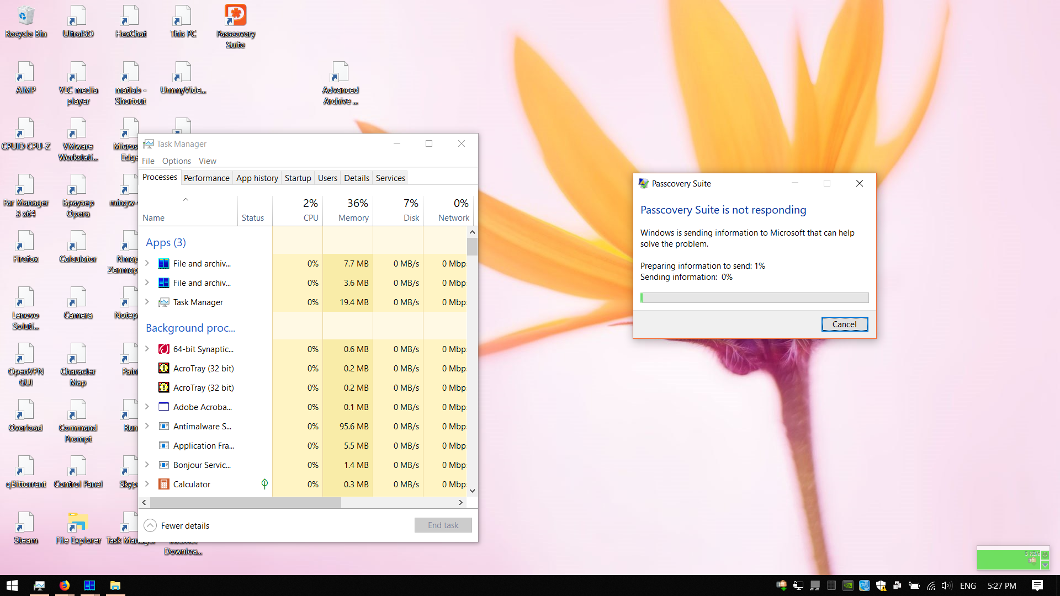Screen dimensions: 1060x596
Task: Click the volume speaker tray icon
Action: pyautogui.click(x=947, y=586)
